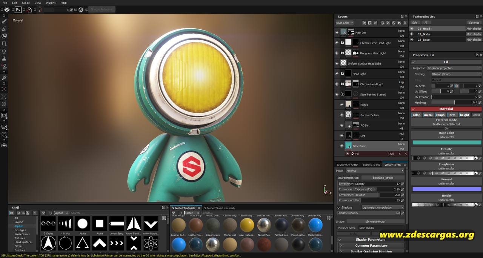Screen dimensions: 483x258
Task: Open the Base Color teal swatch
Action: [447, 143]
